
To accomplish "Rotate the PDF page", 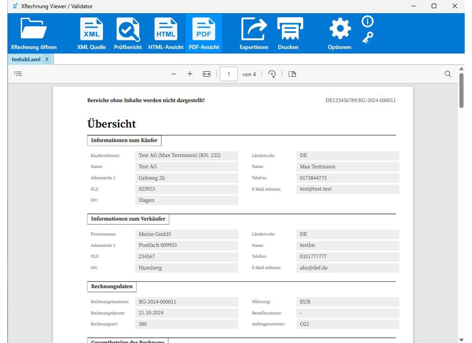I will pos(272,74).
